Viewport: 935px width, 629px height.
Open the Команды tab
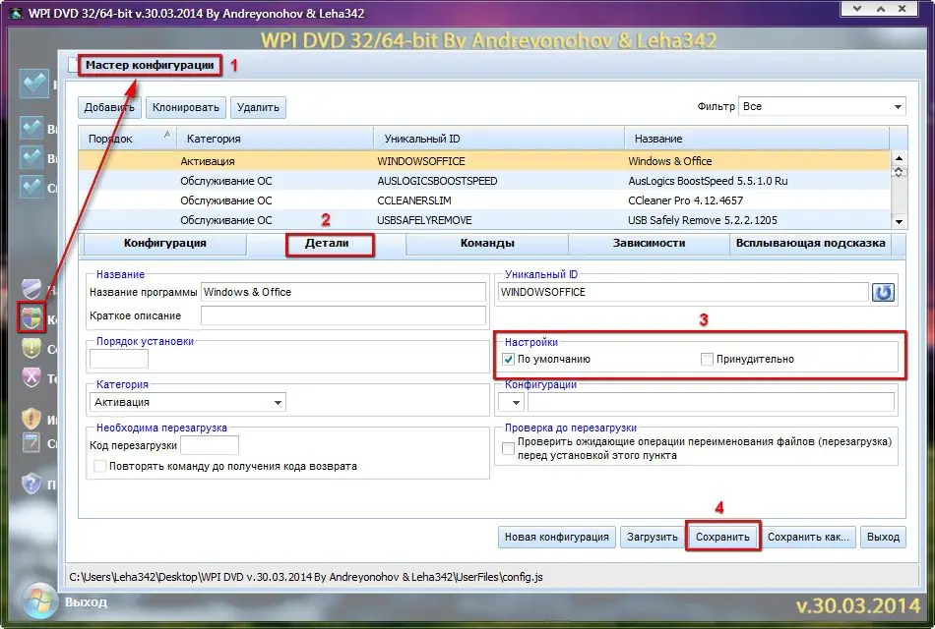(x=487, y=243)
